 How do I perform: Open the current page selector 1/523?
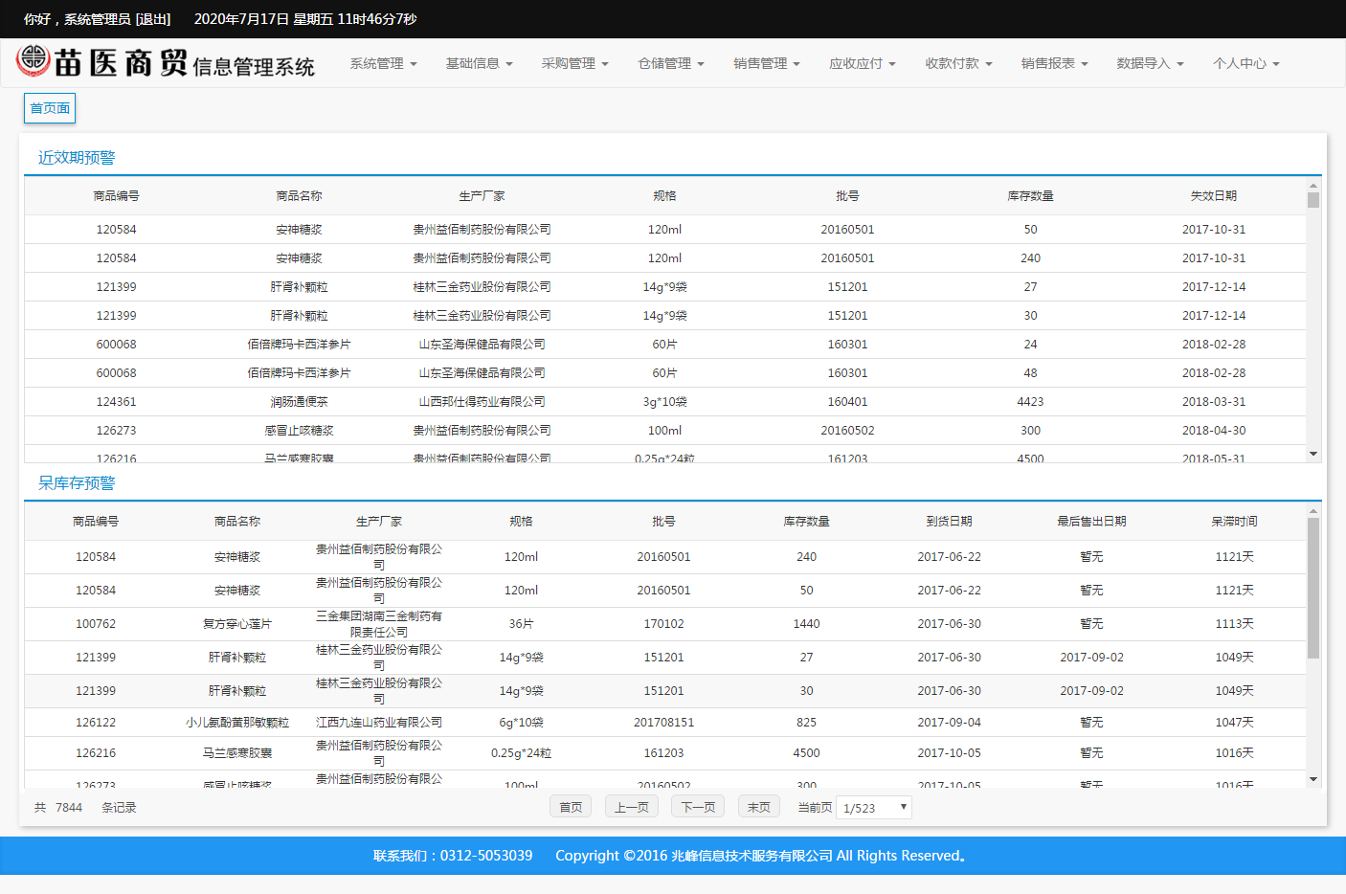coord(873,808)
